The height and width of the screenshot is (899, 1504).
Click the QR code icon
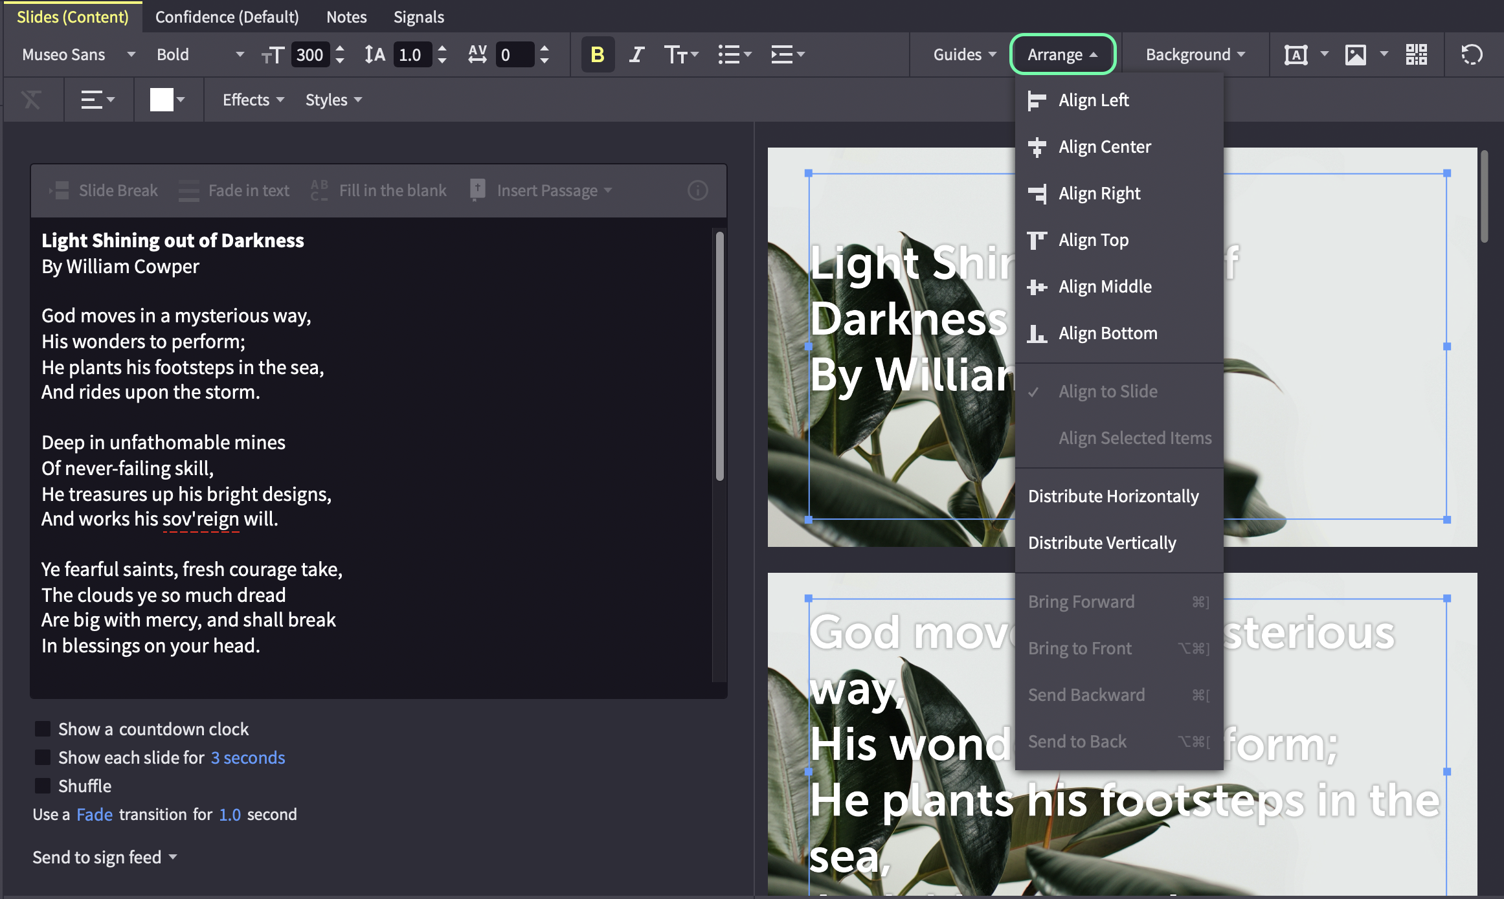coord(1416,55)
